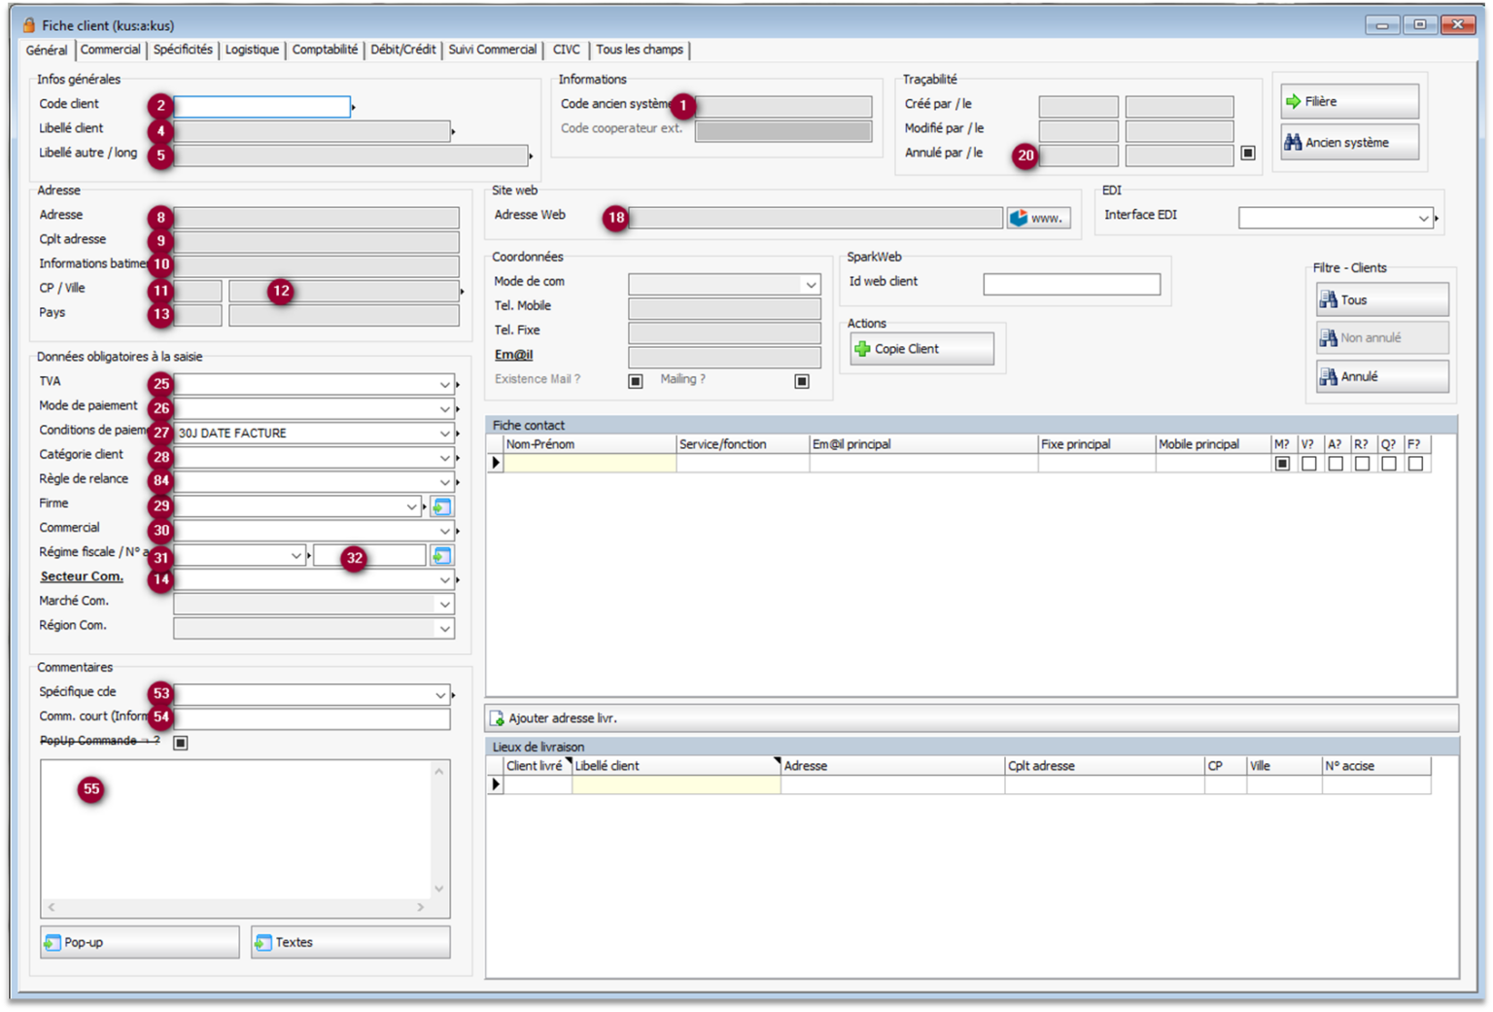Image resolution: width=1493 pixels, height=1012 pixels.
Task: Open the Logistique tab
Action: [x=252, y=50]
